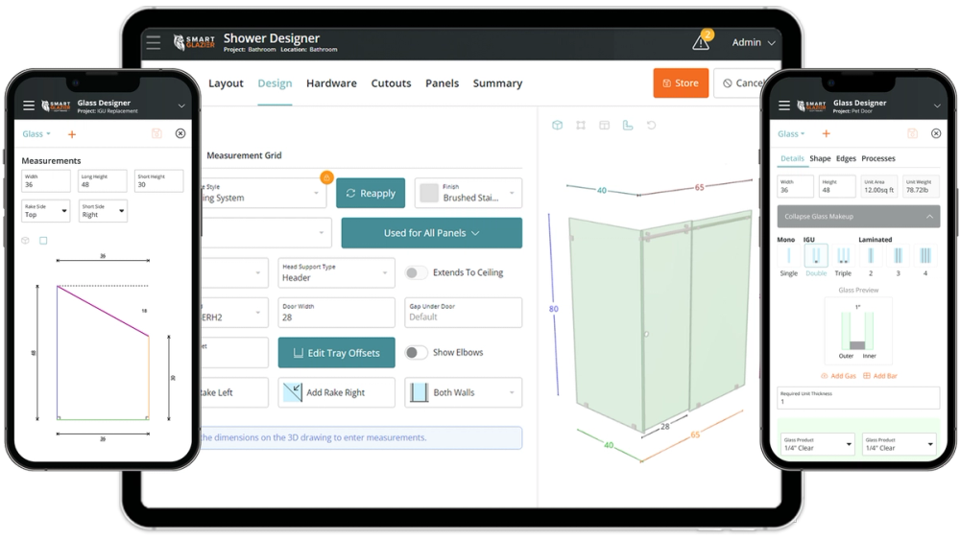Click the square 2D view icon on left phone
960x540 pixels.
tap(43, 241)
